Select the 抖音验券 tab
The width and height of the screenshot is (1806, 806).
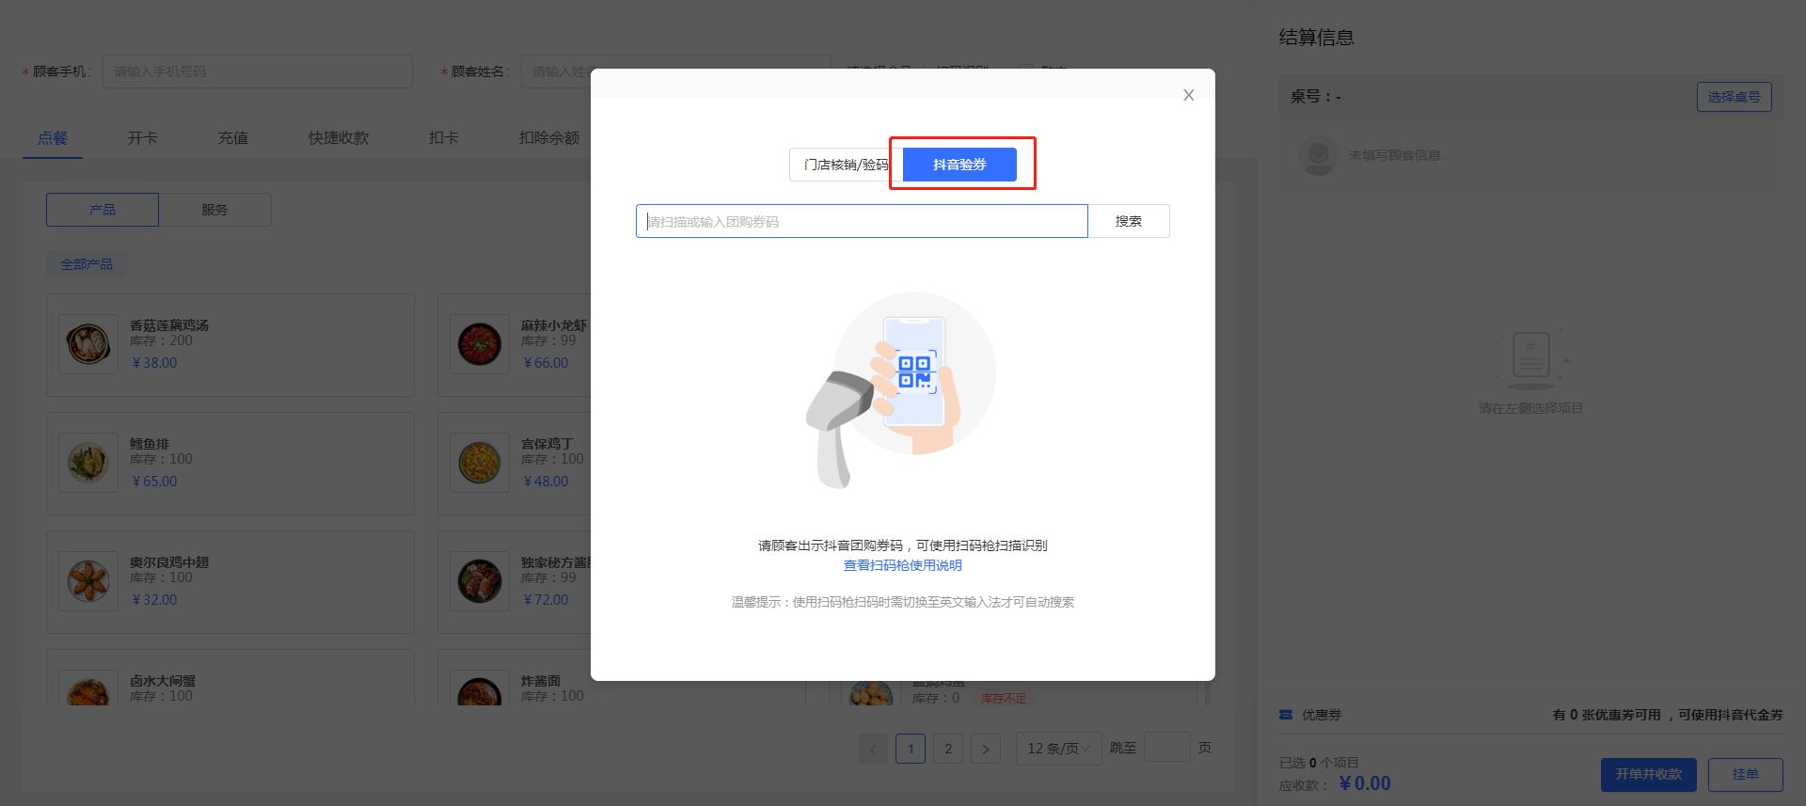point(959,165)
